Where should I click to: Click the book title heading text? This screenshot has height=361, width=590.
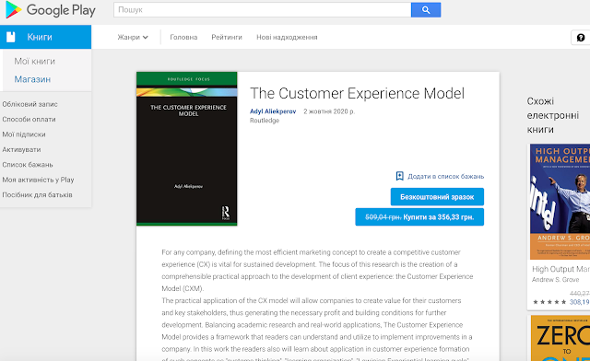pos(357,93)
